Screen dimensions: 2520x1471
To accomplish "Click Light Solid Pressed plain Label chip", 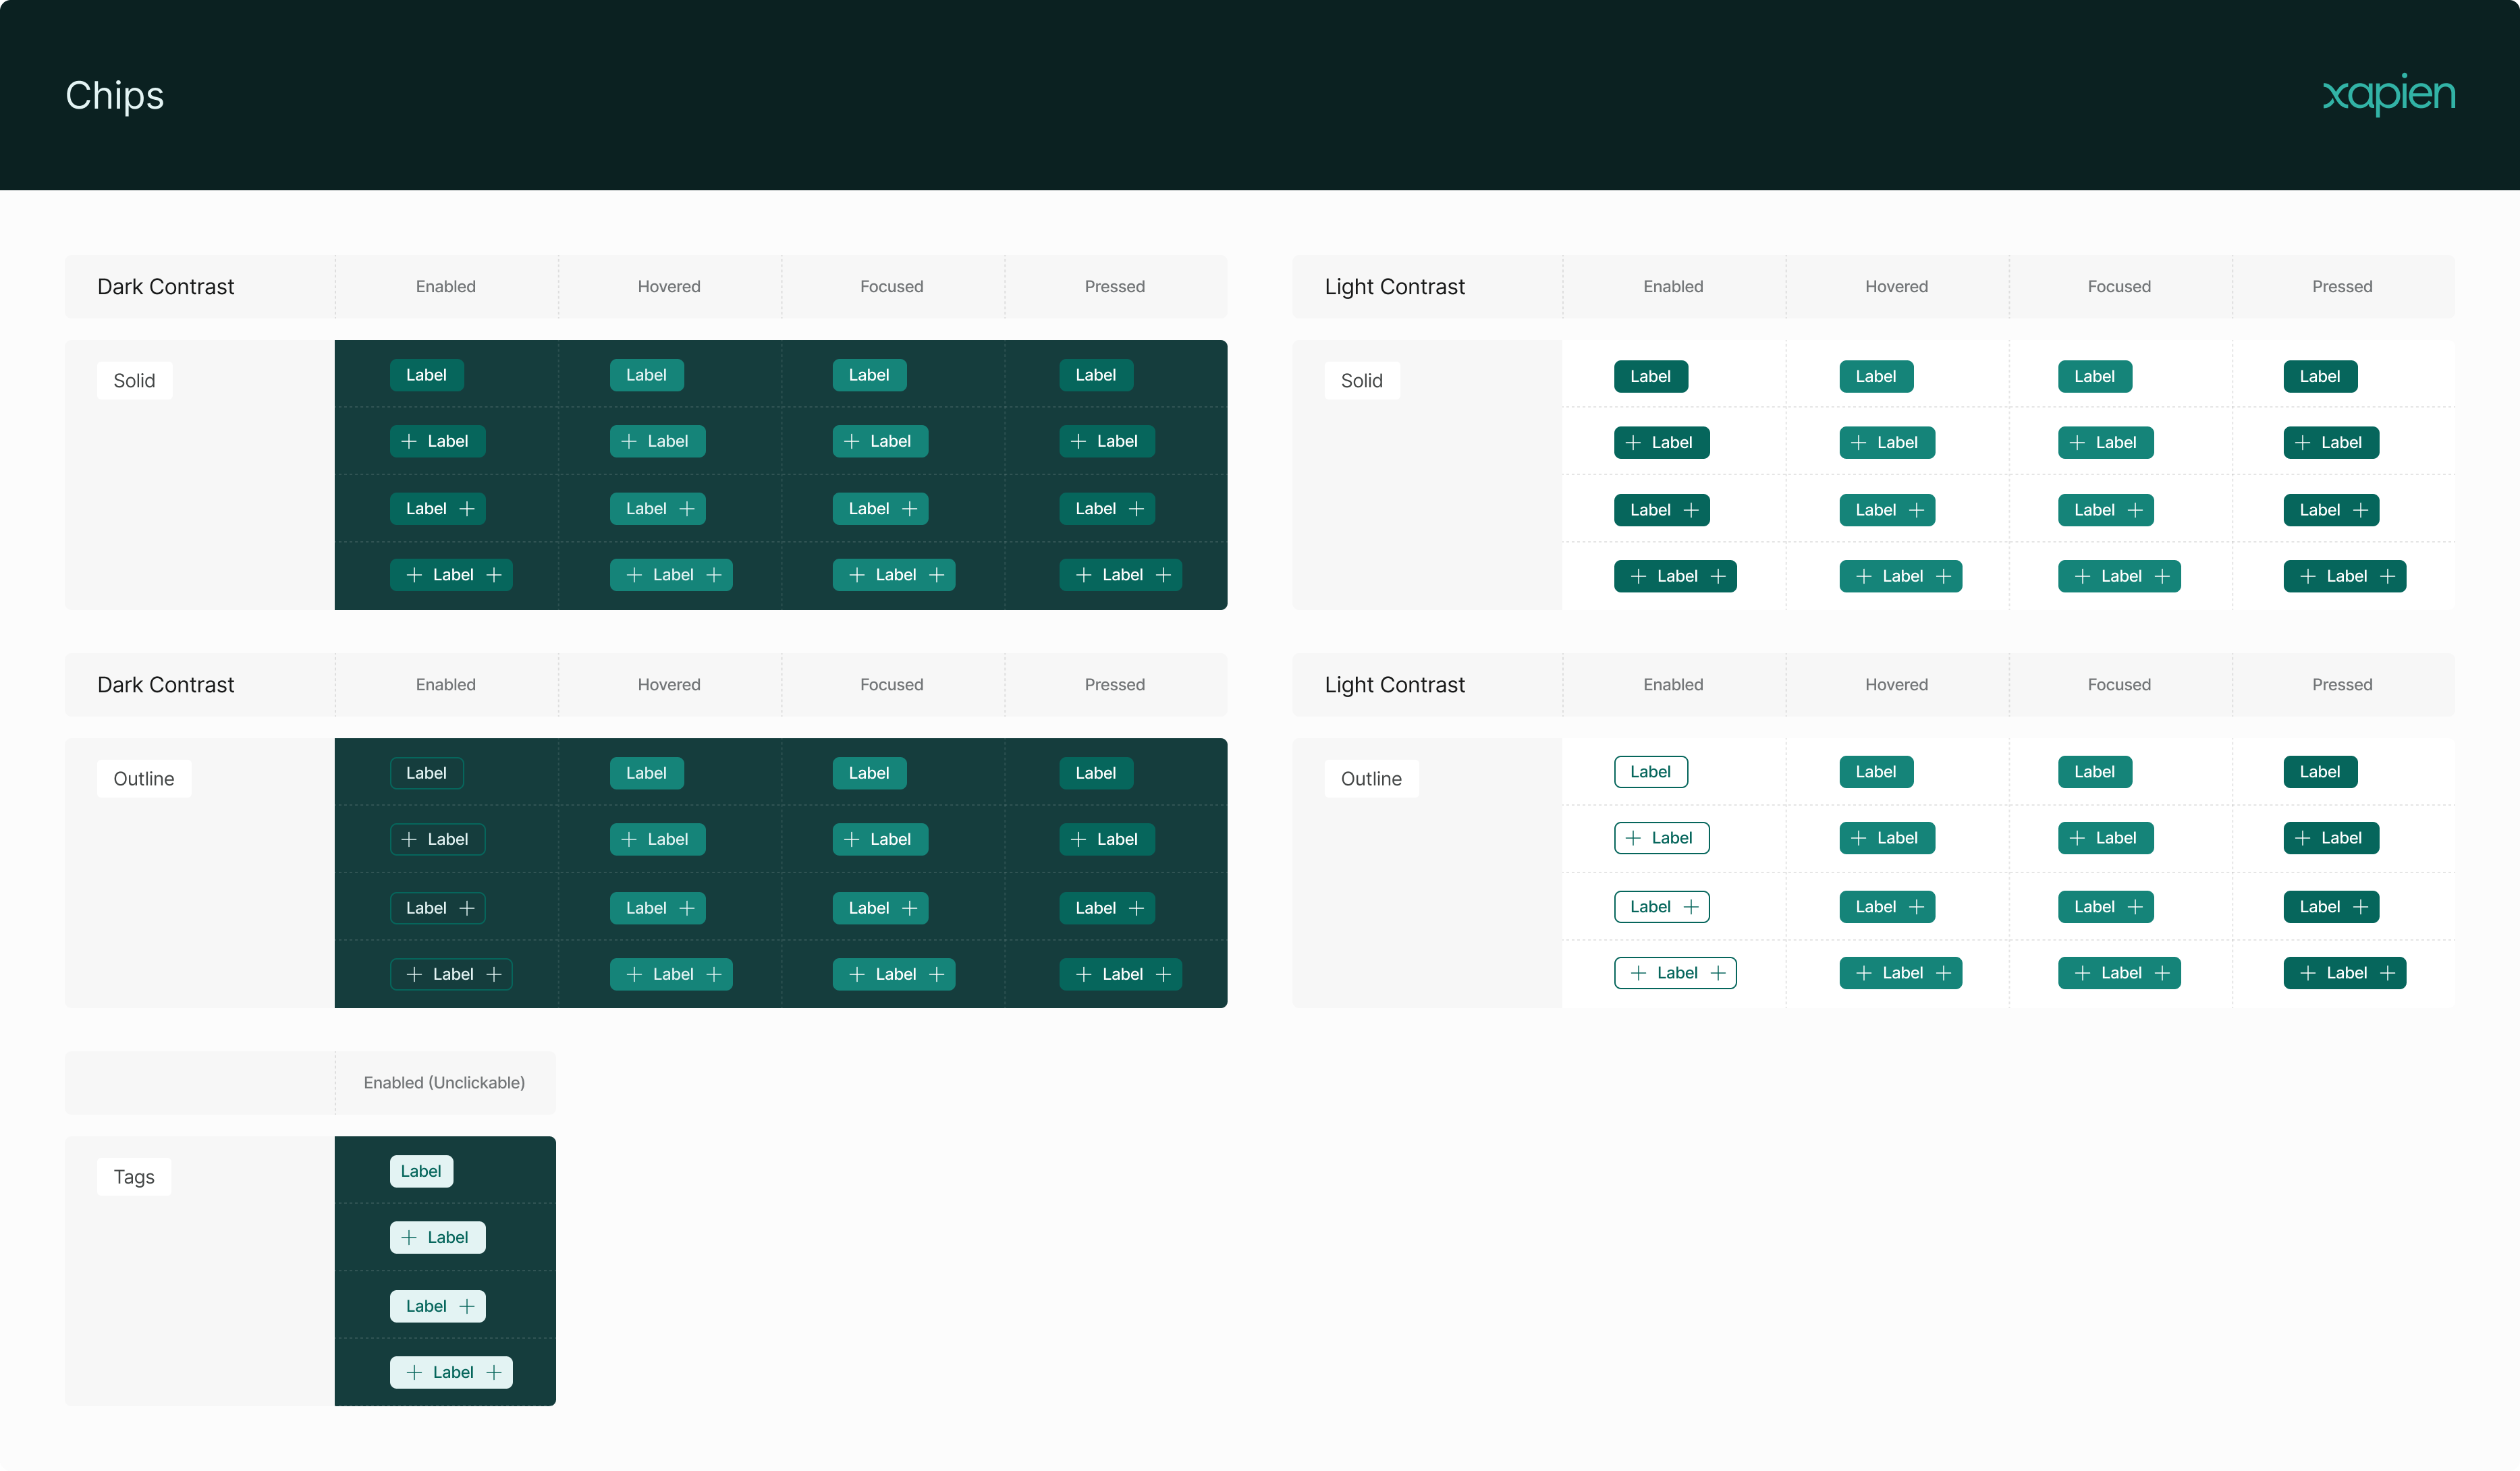I will click(2319, 377).
